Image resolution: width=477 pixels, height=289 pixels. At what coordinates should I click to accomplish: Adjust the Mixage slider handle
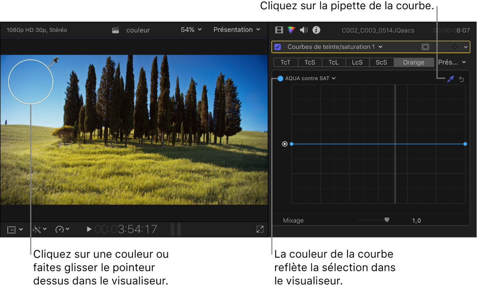click(387, 219)
